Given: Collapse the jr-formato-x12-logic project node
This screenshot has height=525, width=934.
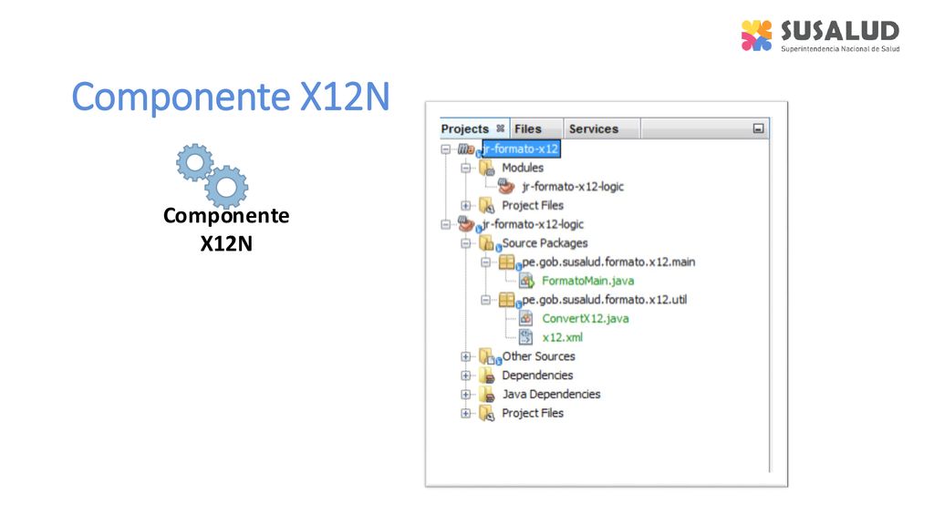Looking at the screenshot, I should tap(445, 224).
